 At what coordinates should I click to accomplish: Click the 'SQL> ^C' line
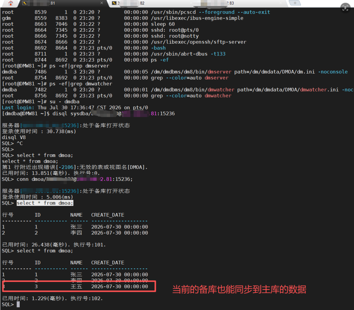coord(12,143)
